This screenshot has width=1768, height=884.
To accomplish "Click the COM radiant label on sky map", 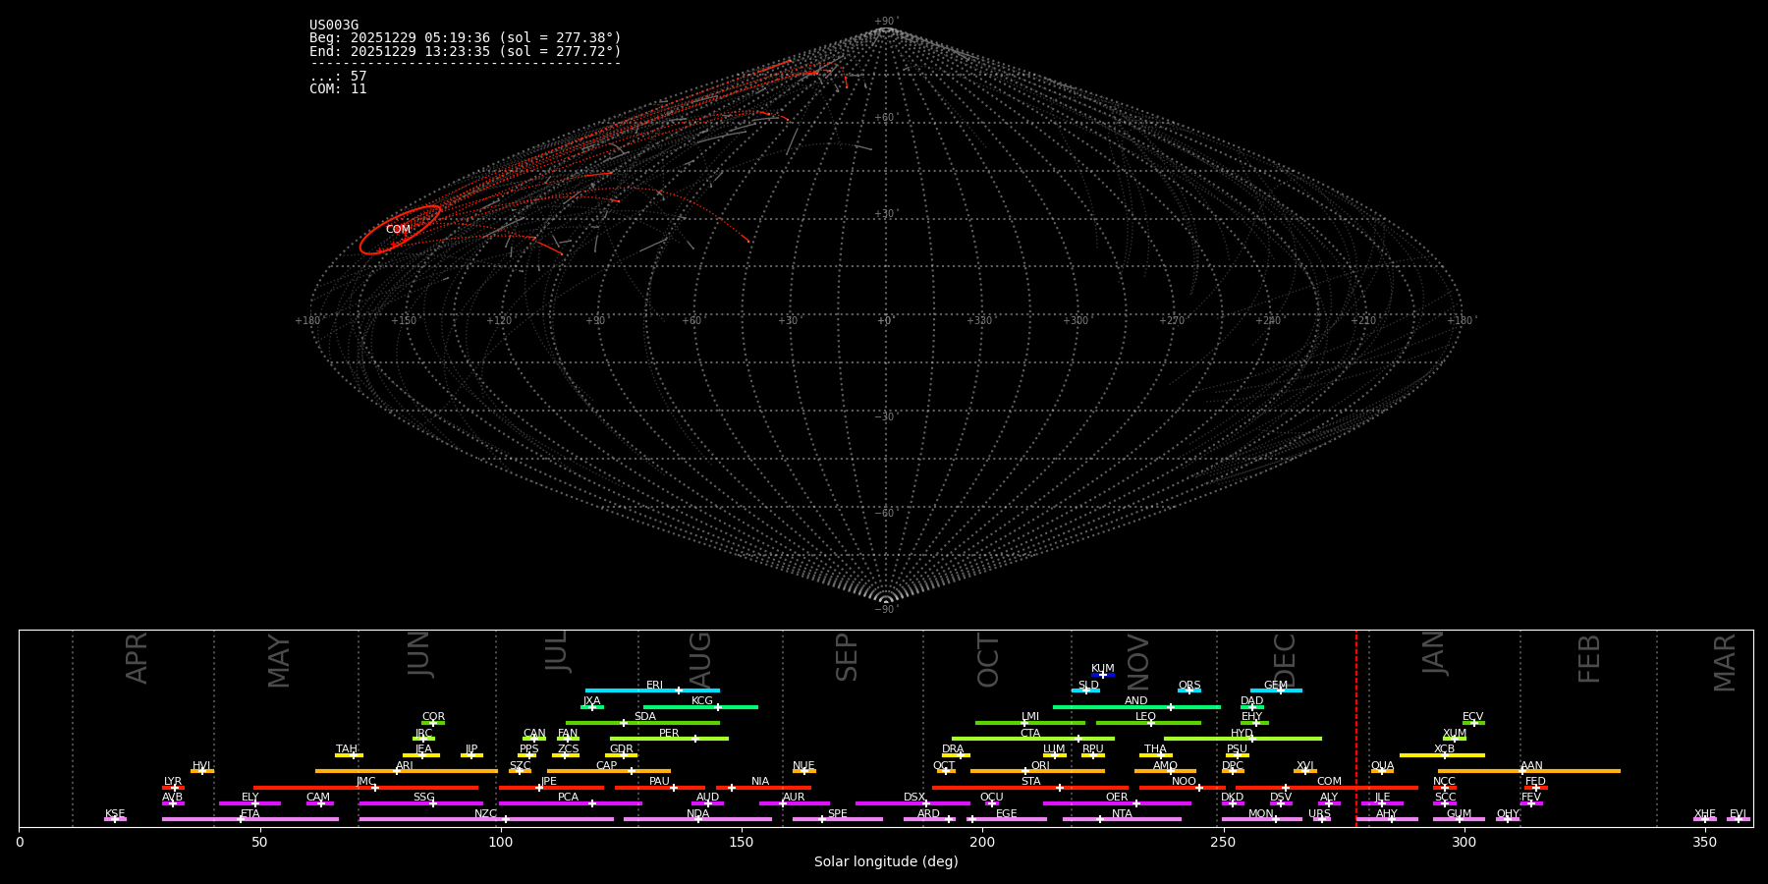I will [x=398, y=229].
